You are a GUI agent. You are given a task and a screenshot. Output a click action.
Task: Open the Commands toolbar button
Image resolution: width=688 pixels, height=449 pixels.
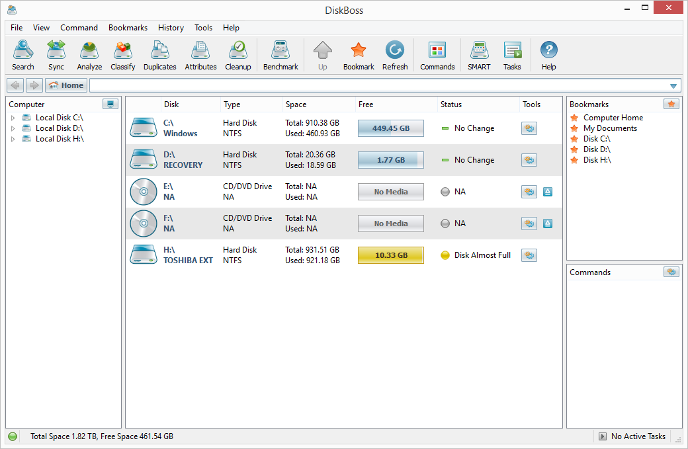coord(437,56)
